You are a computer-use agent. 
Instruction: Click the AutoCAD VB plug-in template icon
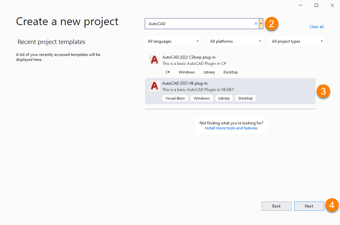(154, 86)
